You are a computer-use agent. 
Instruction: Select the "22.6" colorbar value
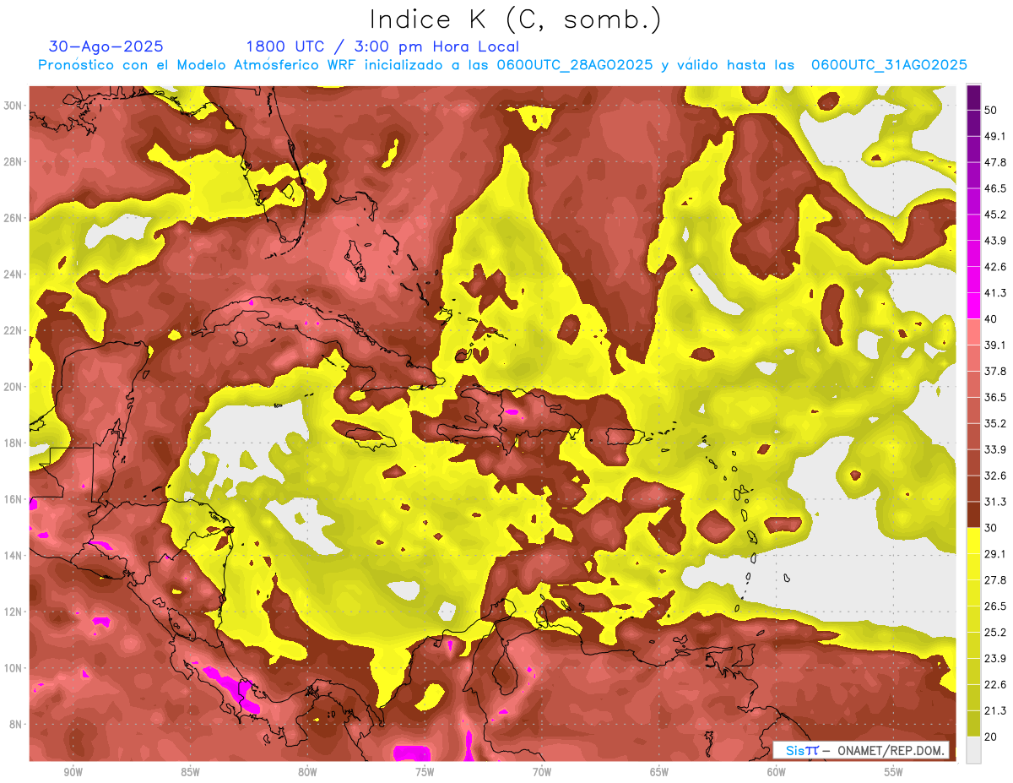click(x=994, y=685)
